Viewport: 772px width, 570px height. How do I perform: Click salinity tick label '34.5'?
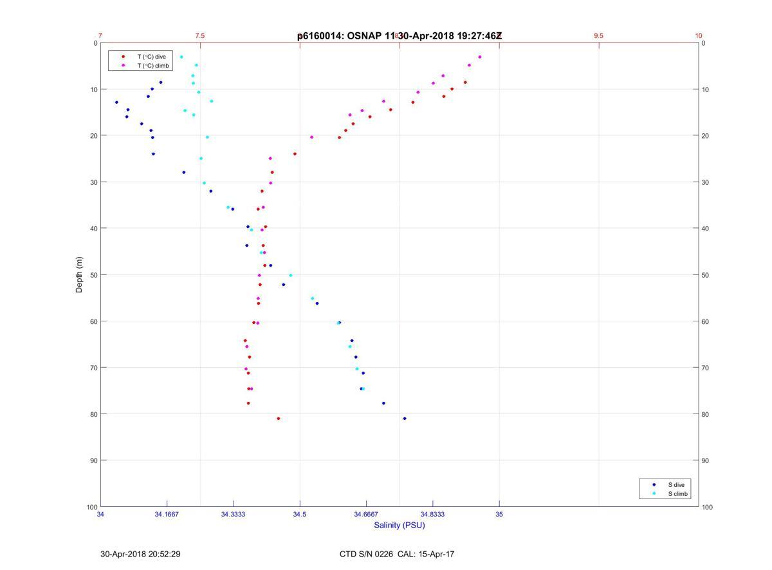(300, 515)
